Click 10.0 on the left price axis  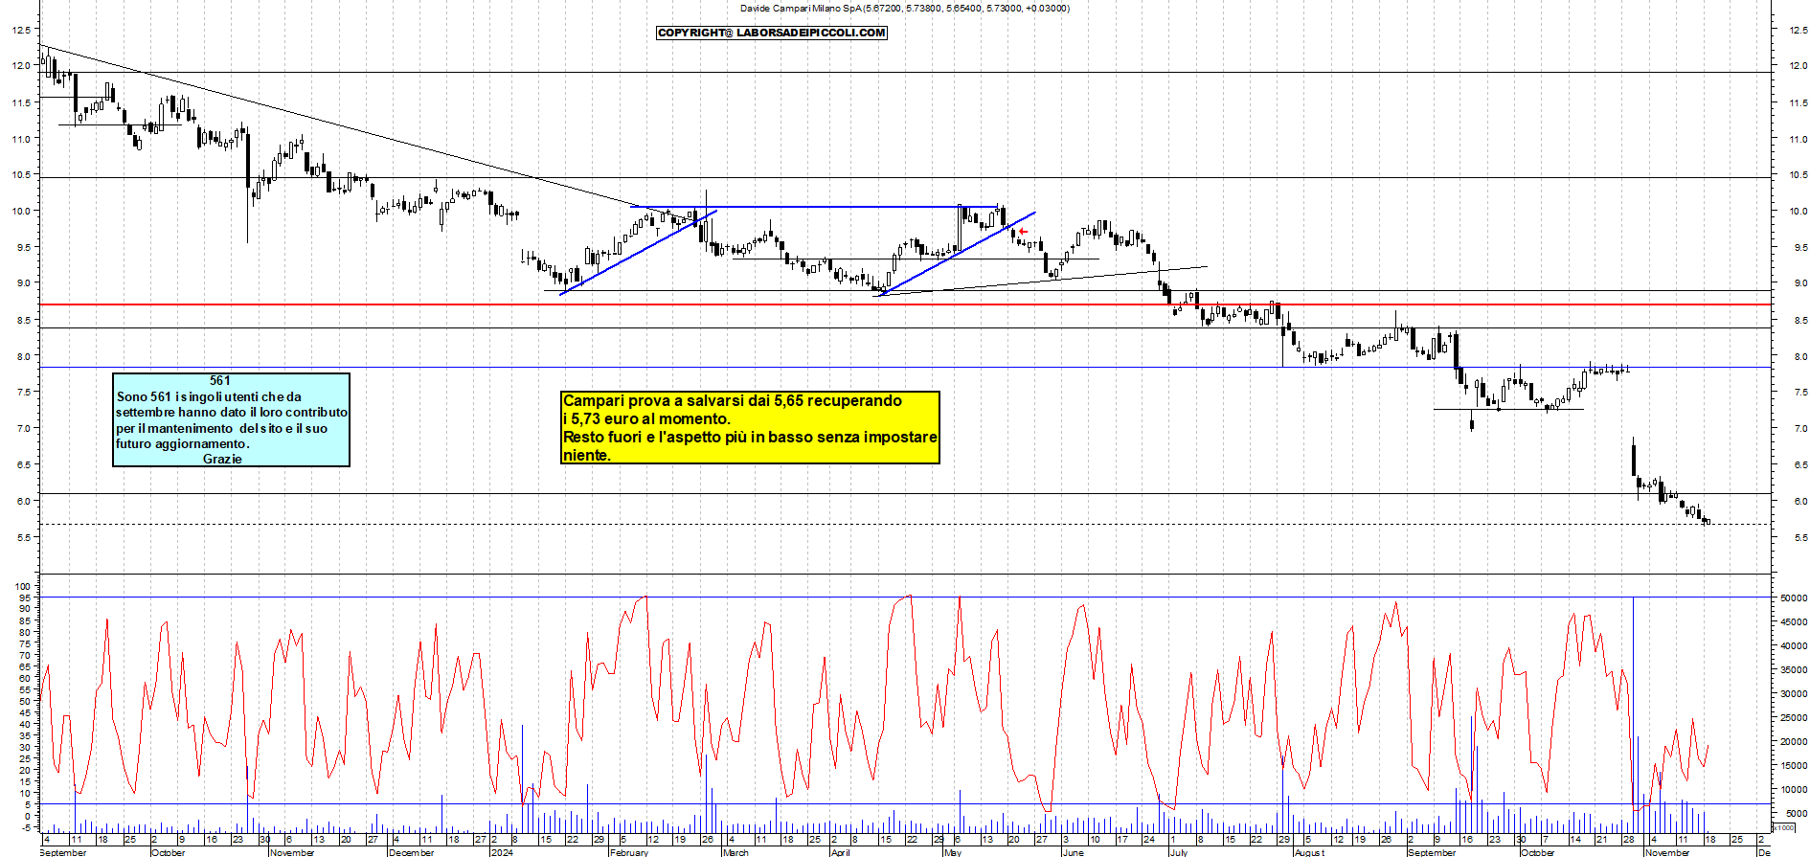click(19, 211)
